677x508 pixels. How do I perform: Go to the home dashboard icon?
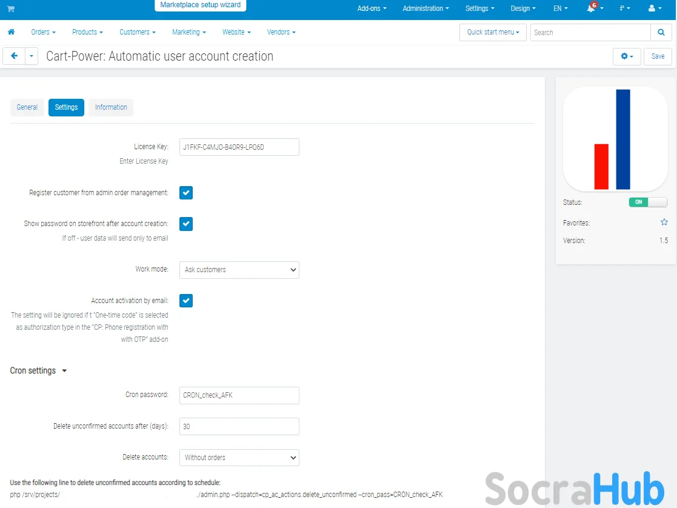pyautogui.click(x=12, y=32)
